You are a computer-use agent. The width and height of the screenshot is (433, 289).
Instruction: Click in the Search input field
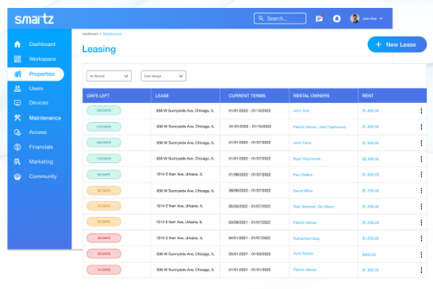[280, 18]
